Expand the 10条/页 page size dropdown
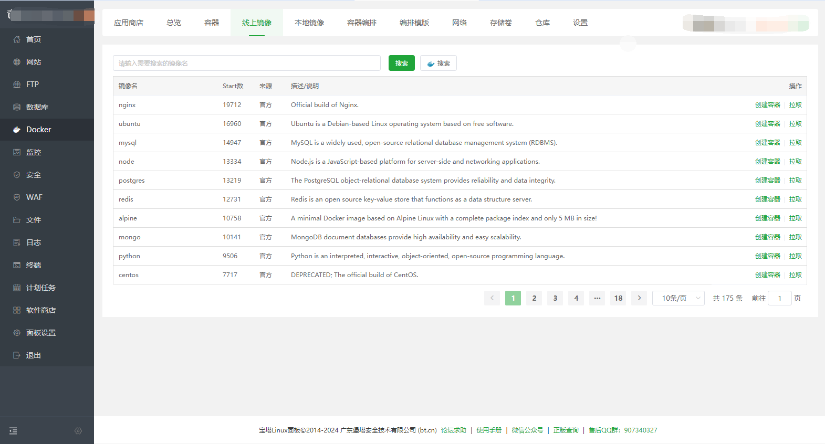Viewport: 825px width, 444px height. (x=678, y=298)
